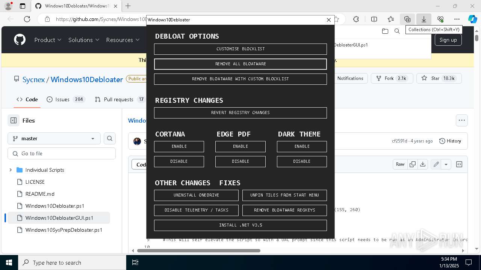The image size is (481, 270).
Task: Open downloads folder icon in flyout
Action: pyautogui.click(x=385, y=31)
